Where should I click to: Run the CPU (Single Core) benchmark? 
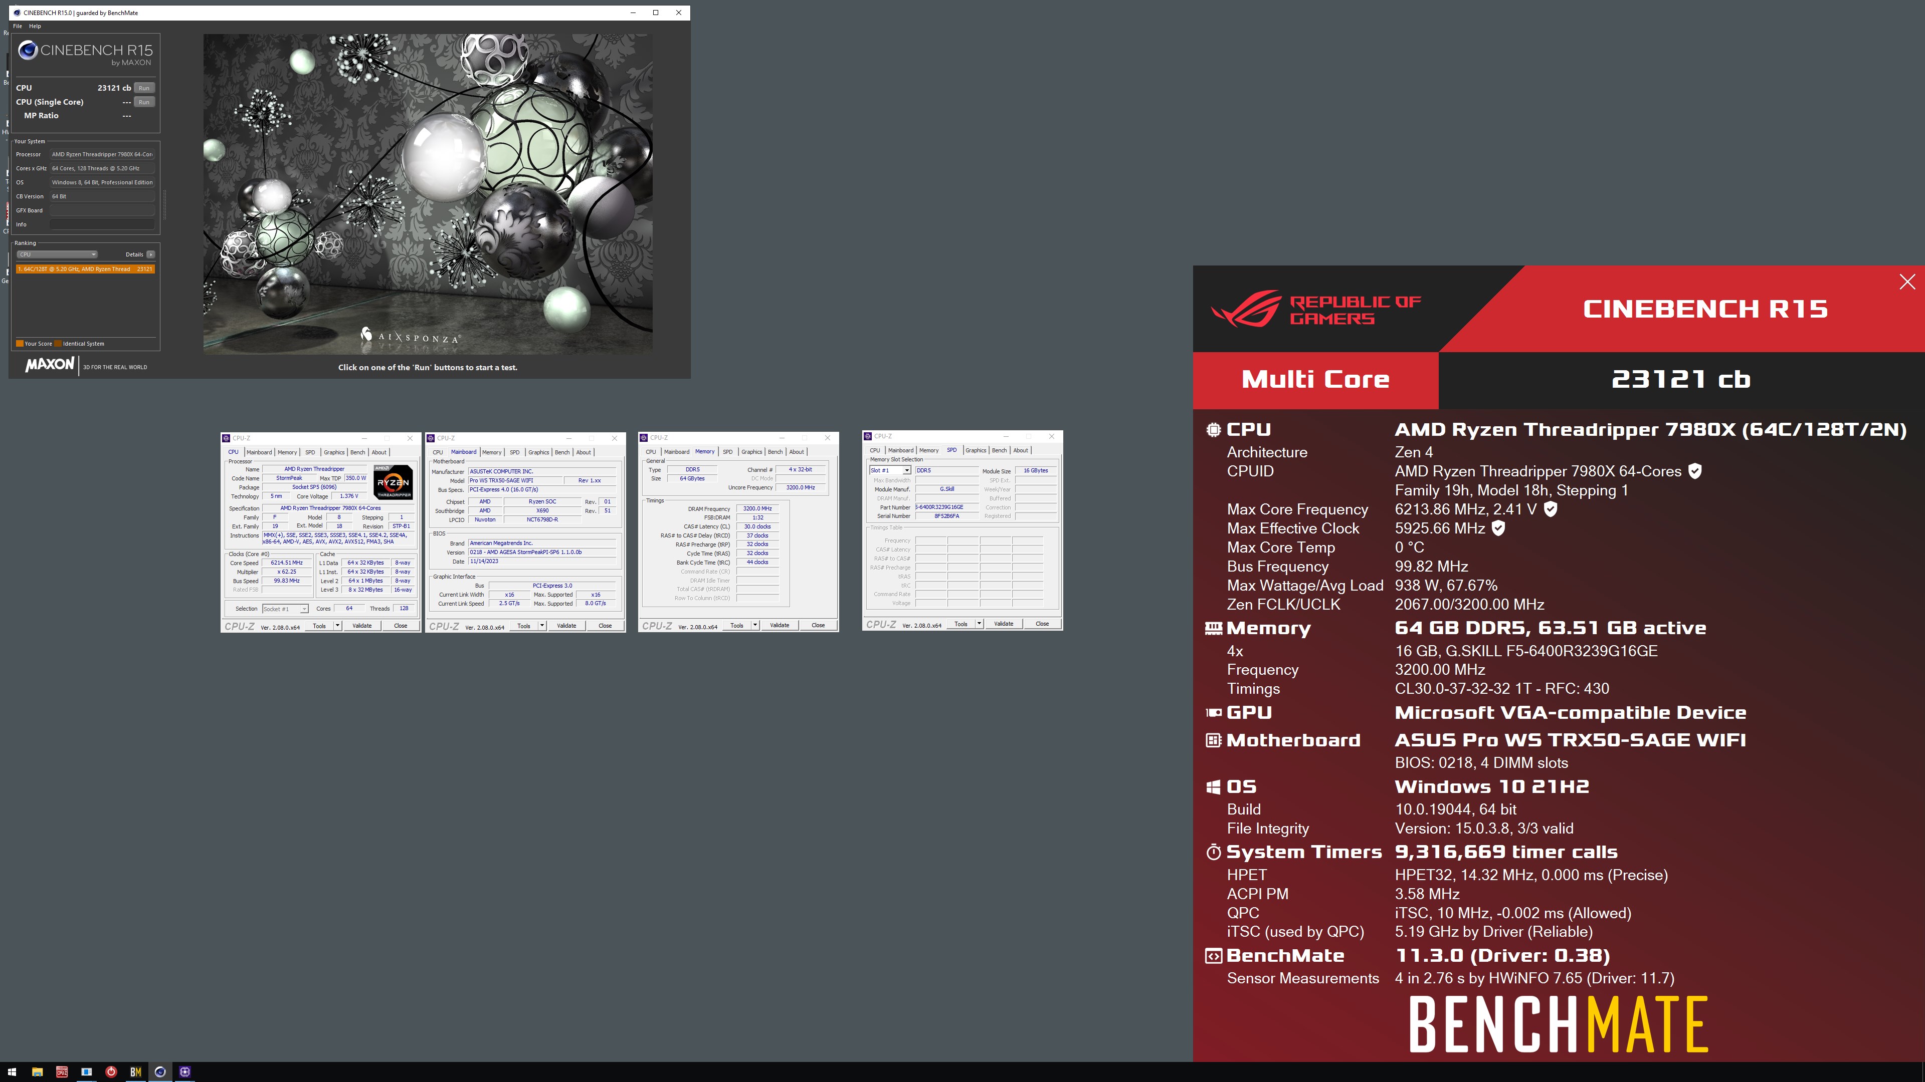(x=144, y=102)
